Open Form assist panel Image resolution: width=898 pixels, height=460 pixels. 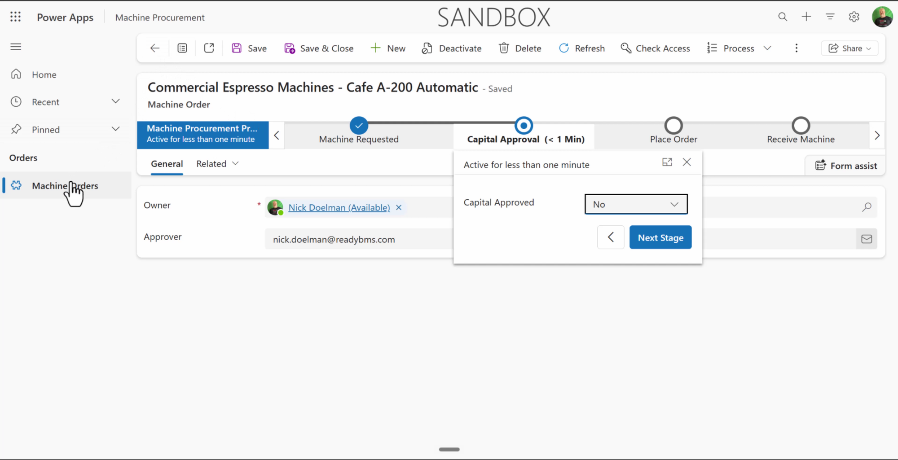coord(846,166)
